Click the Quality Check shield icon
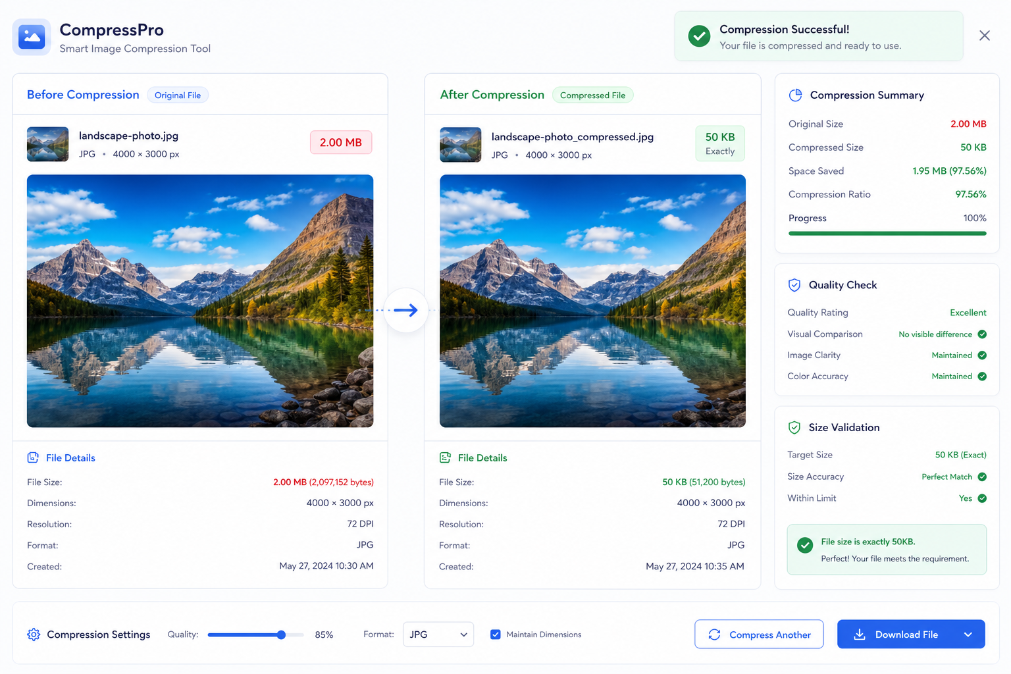 pos(794,285)
